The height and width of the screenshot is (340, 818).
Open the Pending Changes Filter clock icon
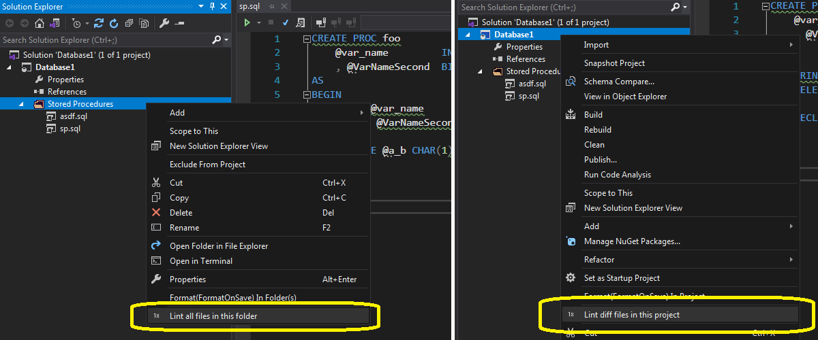point(76,23)
